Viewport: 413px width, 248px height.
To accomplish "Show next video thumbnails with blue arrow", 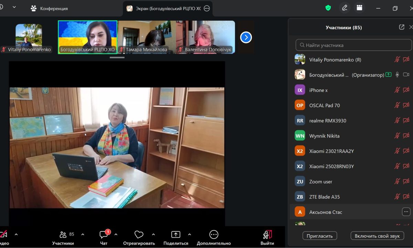I will point(246,37).
